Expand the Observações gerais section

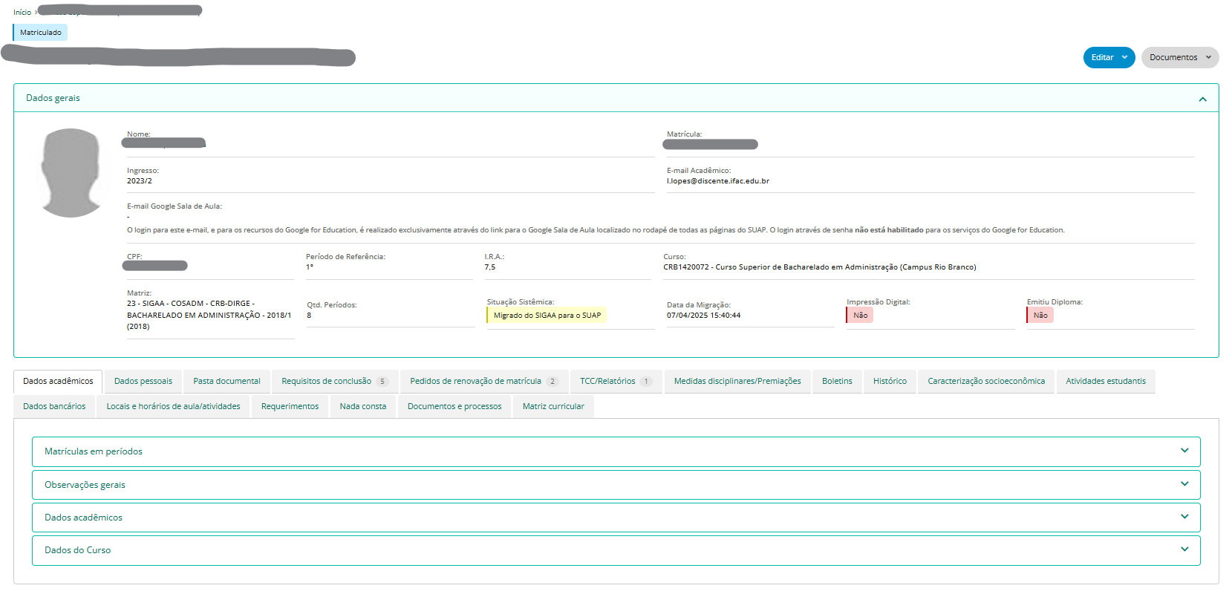coord(616,484)
